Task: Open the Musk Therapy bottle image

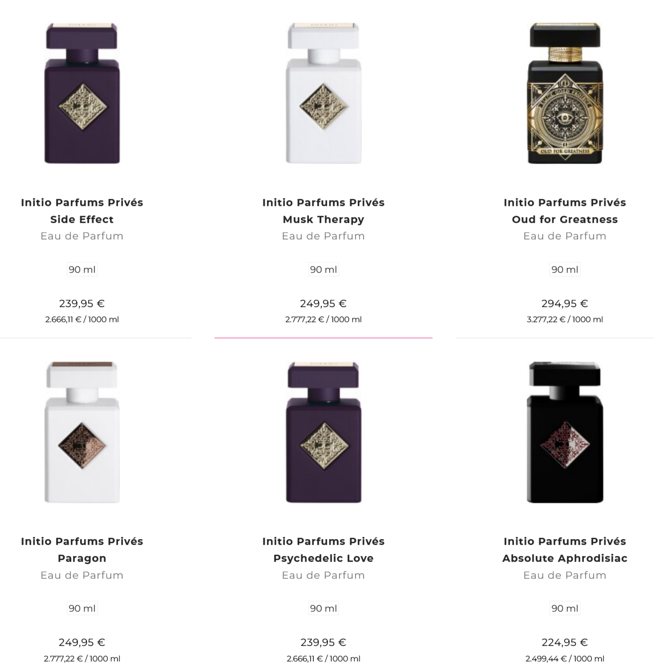Action: click(x=323, y=93)
